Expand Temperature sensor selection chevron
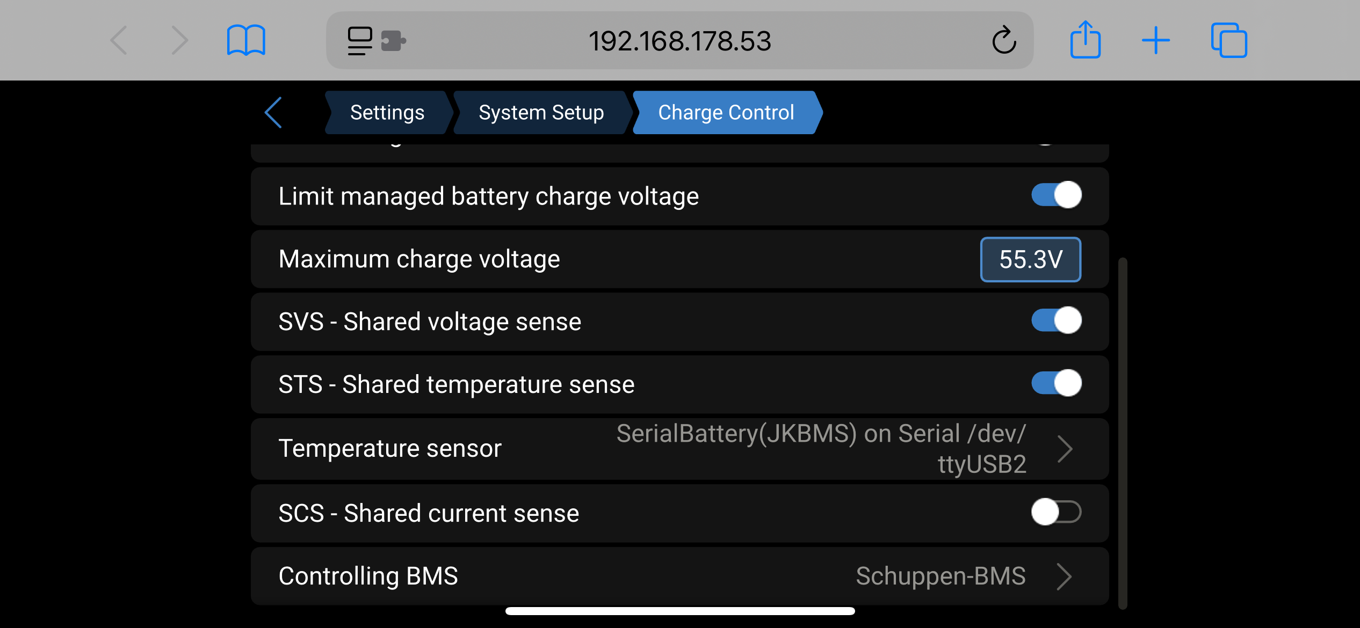 click(1065, 449)
